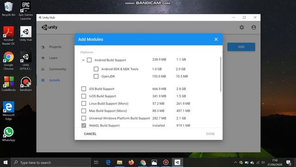Screen dimensions: 296x167
Task: Open the account profile icon
Action: tap(253, 27)
